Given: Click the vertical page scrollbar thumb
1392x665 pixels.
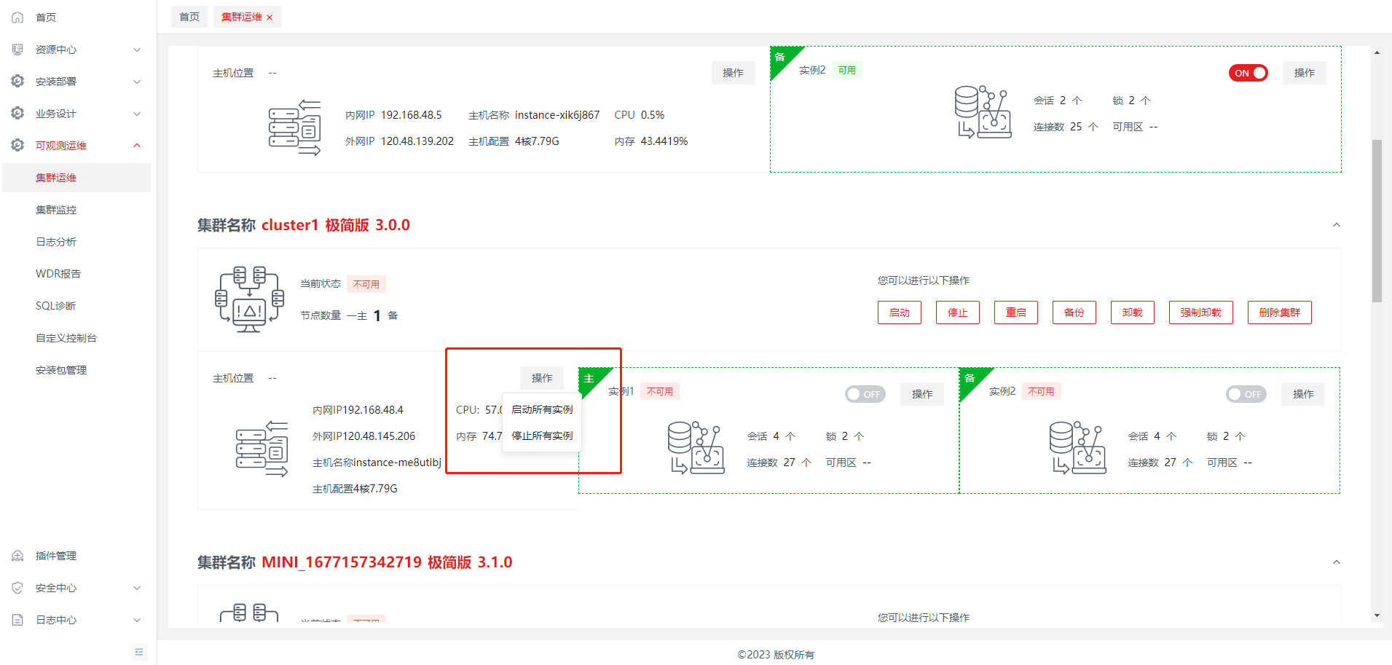Looking at the screenshot, I should [x=1377, y=220].
